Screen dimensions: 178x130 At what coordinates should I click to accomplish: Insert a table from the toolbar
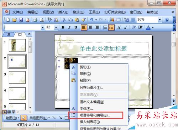point(119,20)
